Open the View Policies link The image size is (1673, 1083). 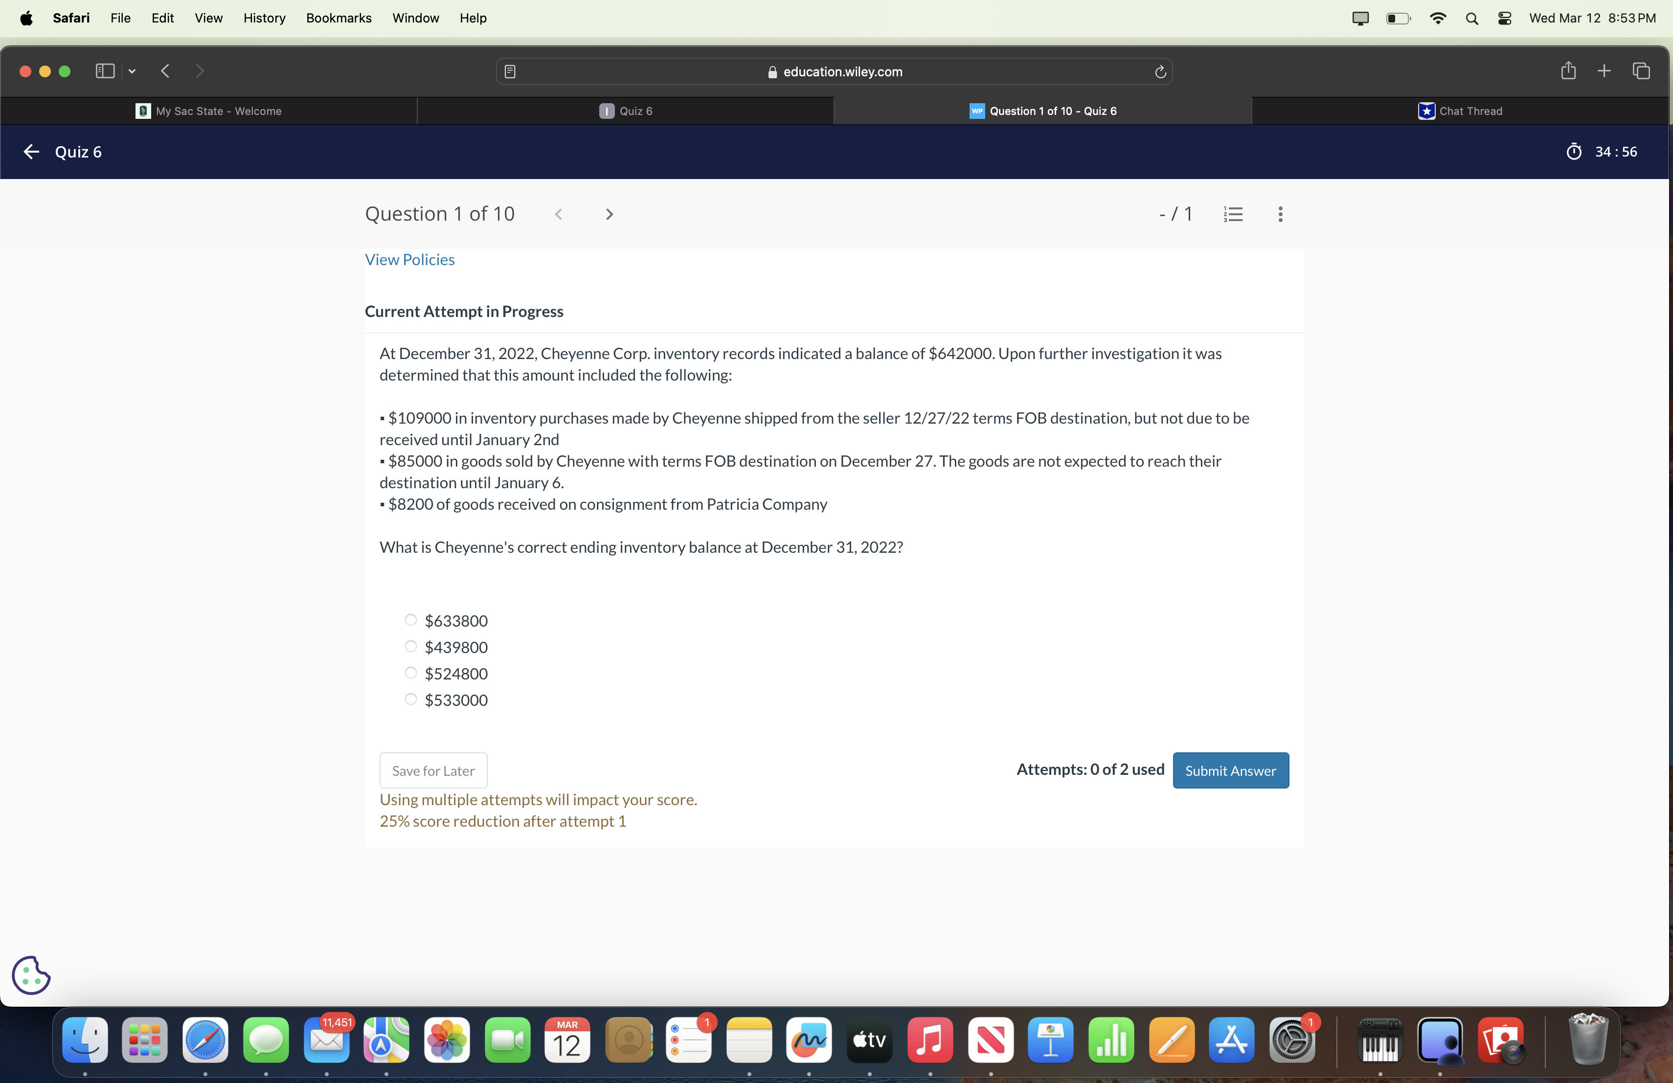409,259
